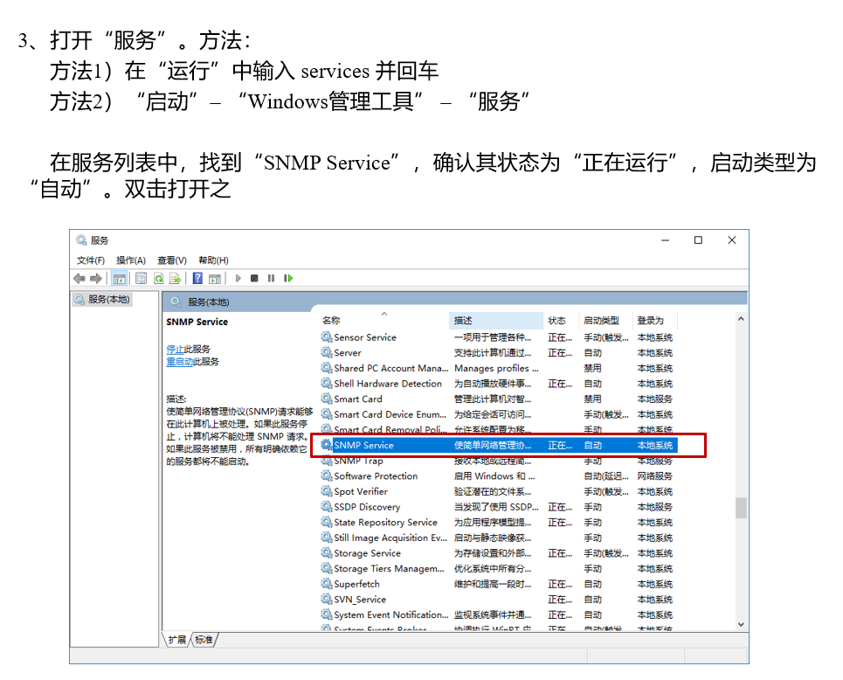The image size is (843, 680).
Task: Click the Services window title bar icon
Action: click(81, 240)
